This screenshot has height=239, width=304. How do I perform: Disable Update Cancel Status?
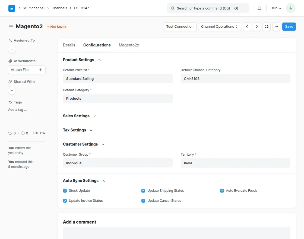[x=143, y=200]
